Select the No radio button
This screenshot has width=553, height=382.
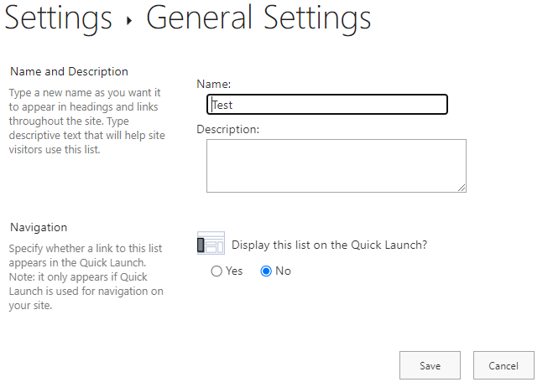point(266,271)
